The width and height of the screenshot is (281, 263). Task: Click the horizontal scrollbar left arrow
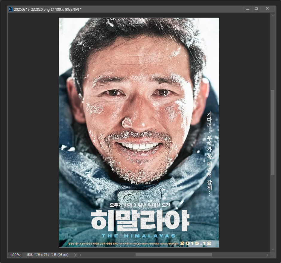[80, 255]
